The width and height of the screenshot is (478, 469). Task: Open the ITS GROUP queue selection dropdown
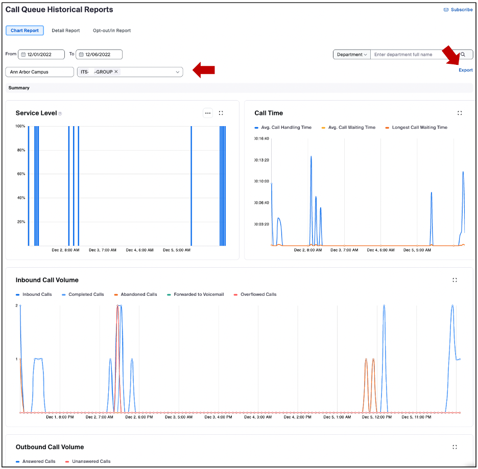178,72
